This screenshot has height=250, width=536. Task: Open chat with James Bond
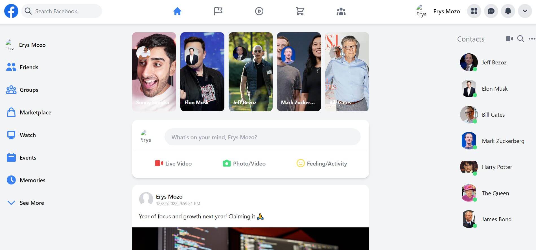[486, 219]
